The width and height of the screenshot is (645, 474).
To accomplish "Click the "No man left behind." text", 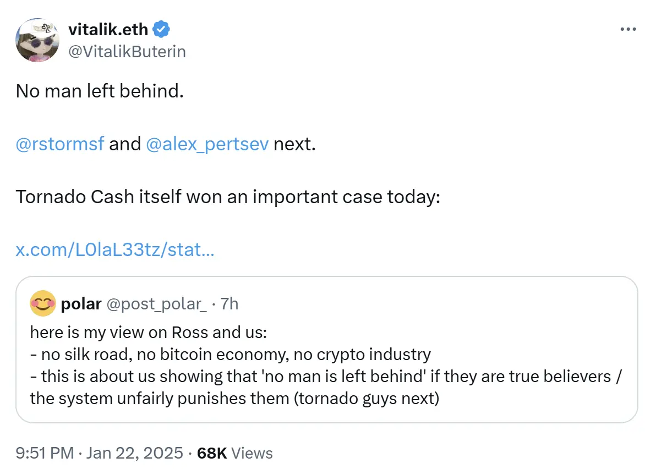I will [100, 91].
